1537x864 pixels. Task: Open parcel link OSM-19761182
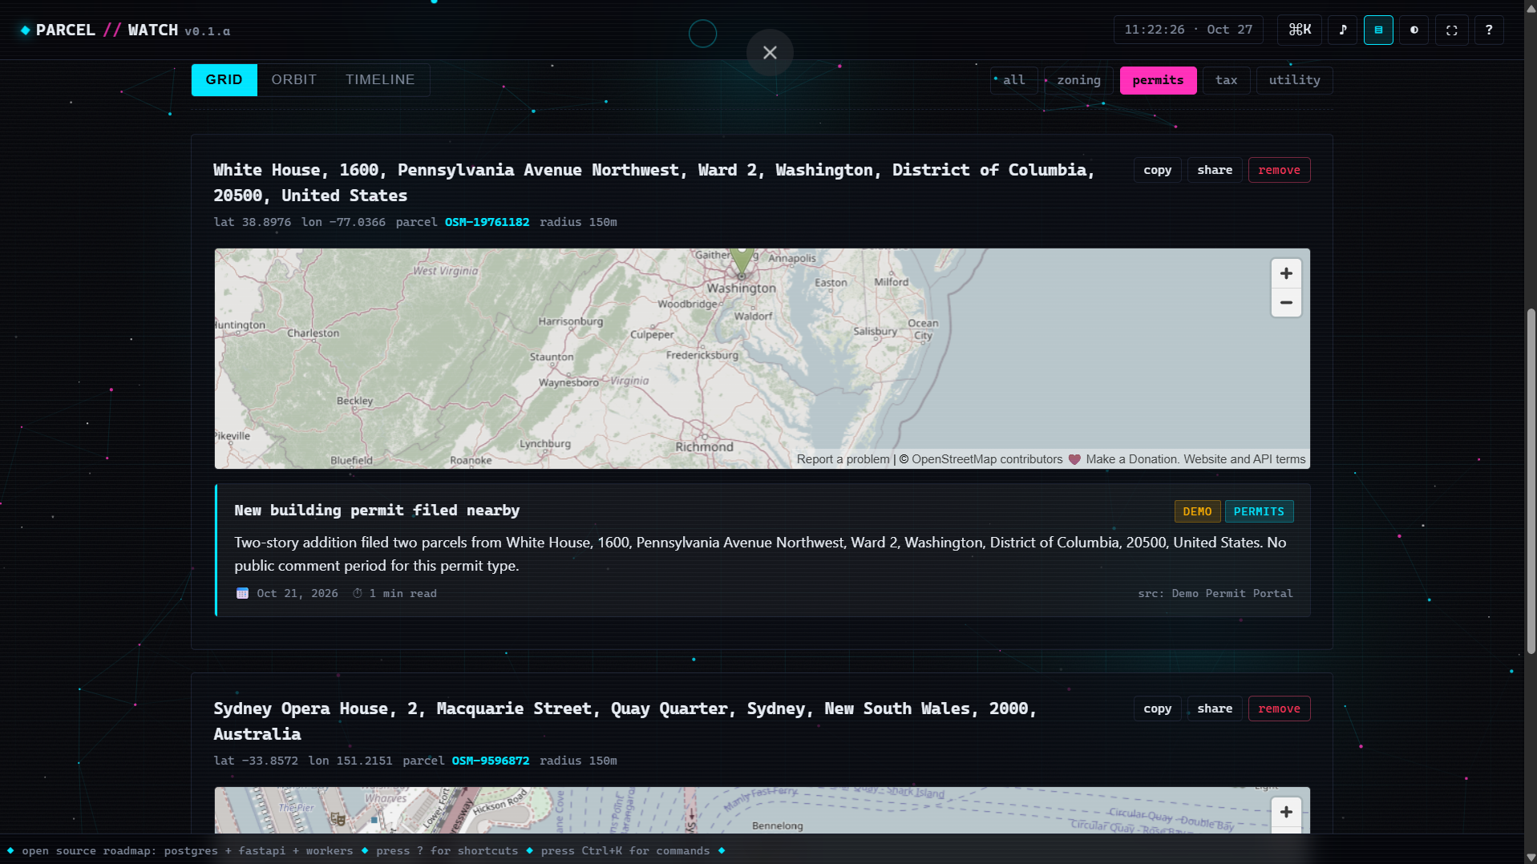pos(487,222)
